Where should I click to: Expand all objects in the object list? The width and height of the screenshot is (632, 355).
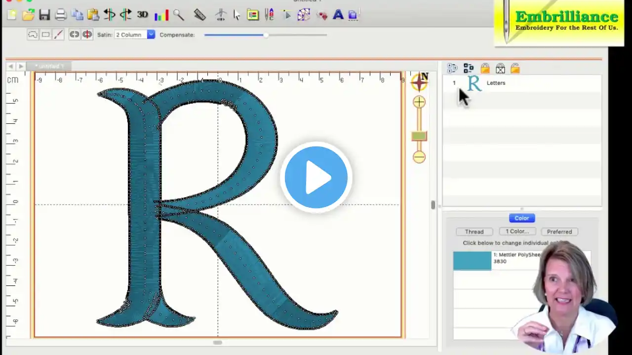452,69
